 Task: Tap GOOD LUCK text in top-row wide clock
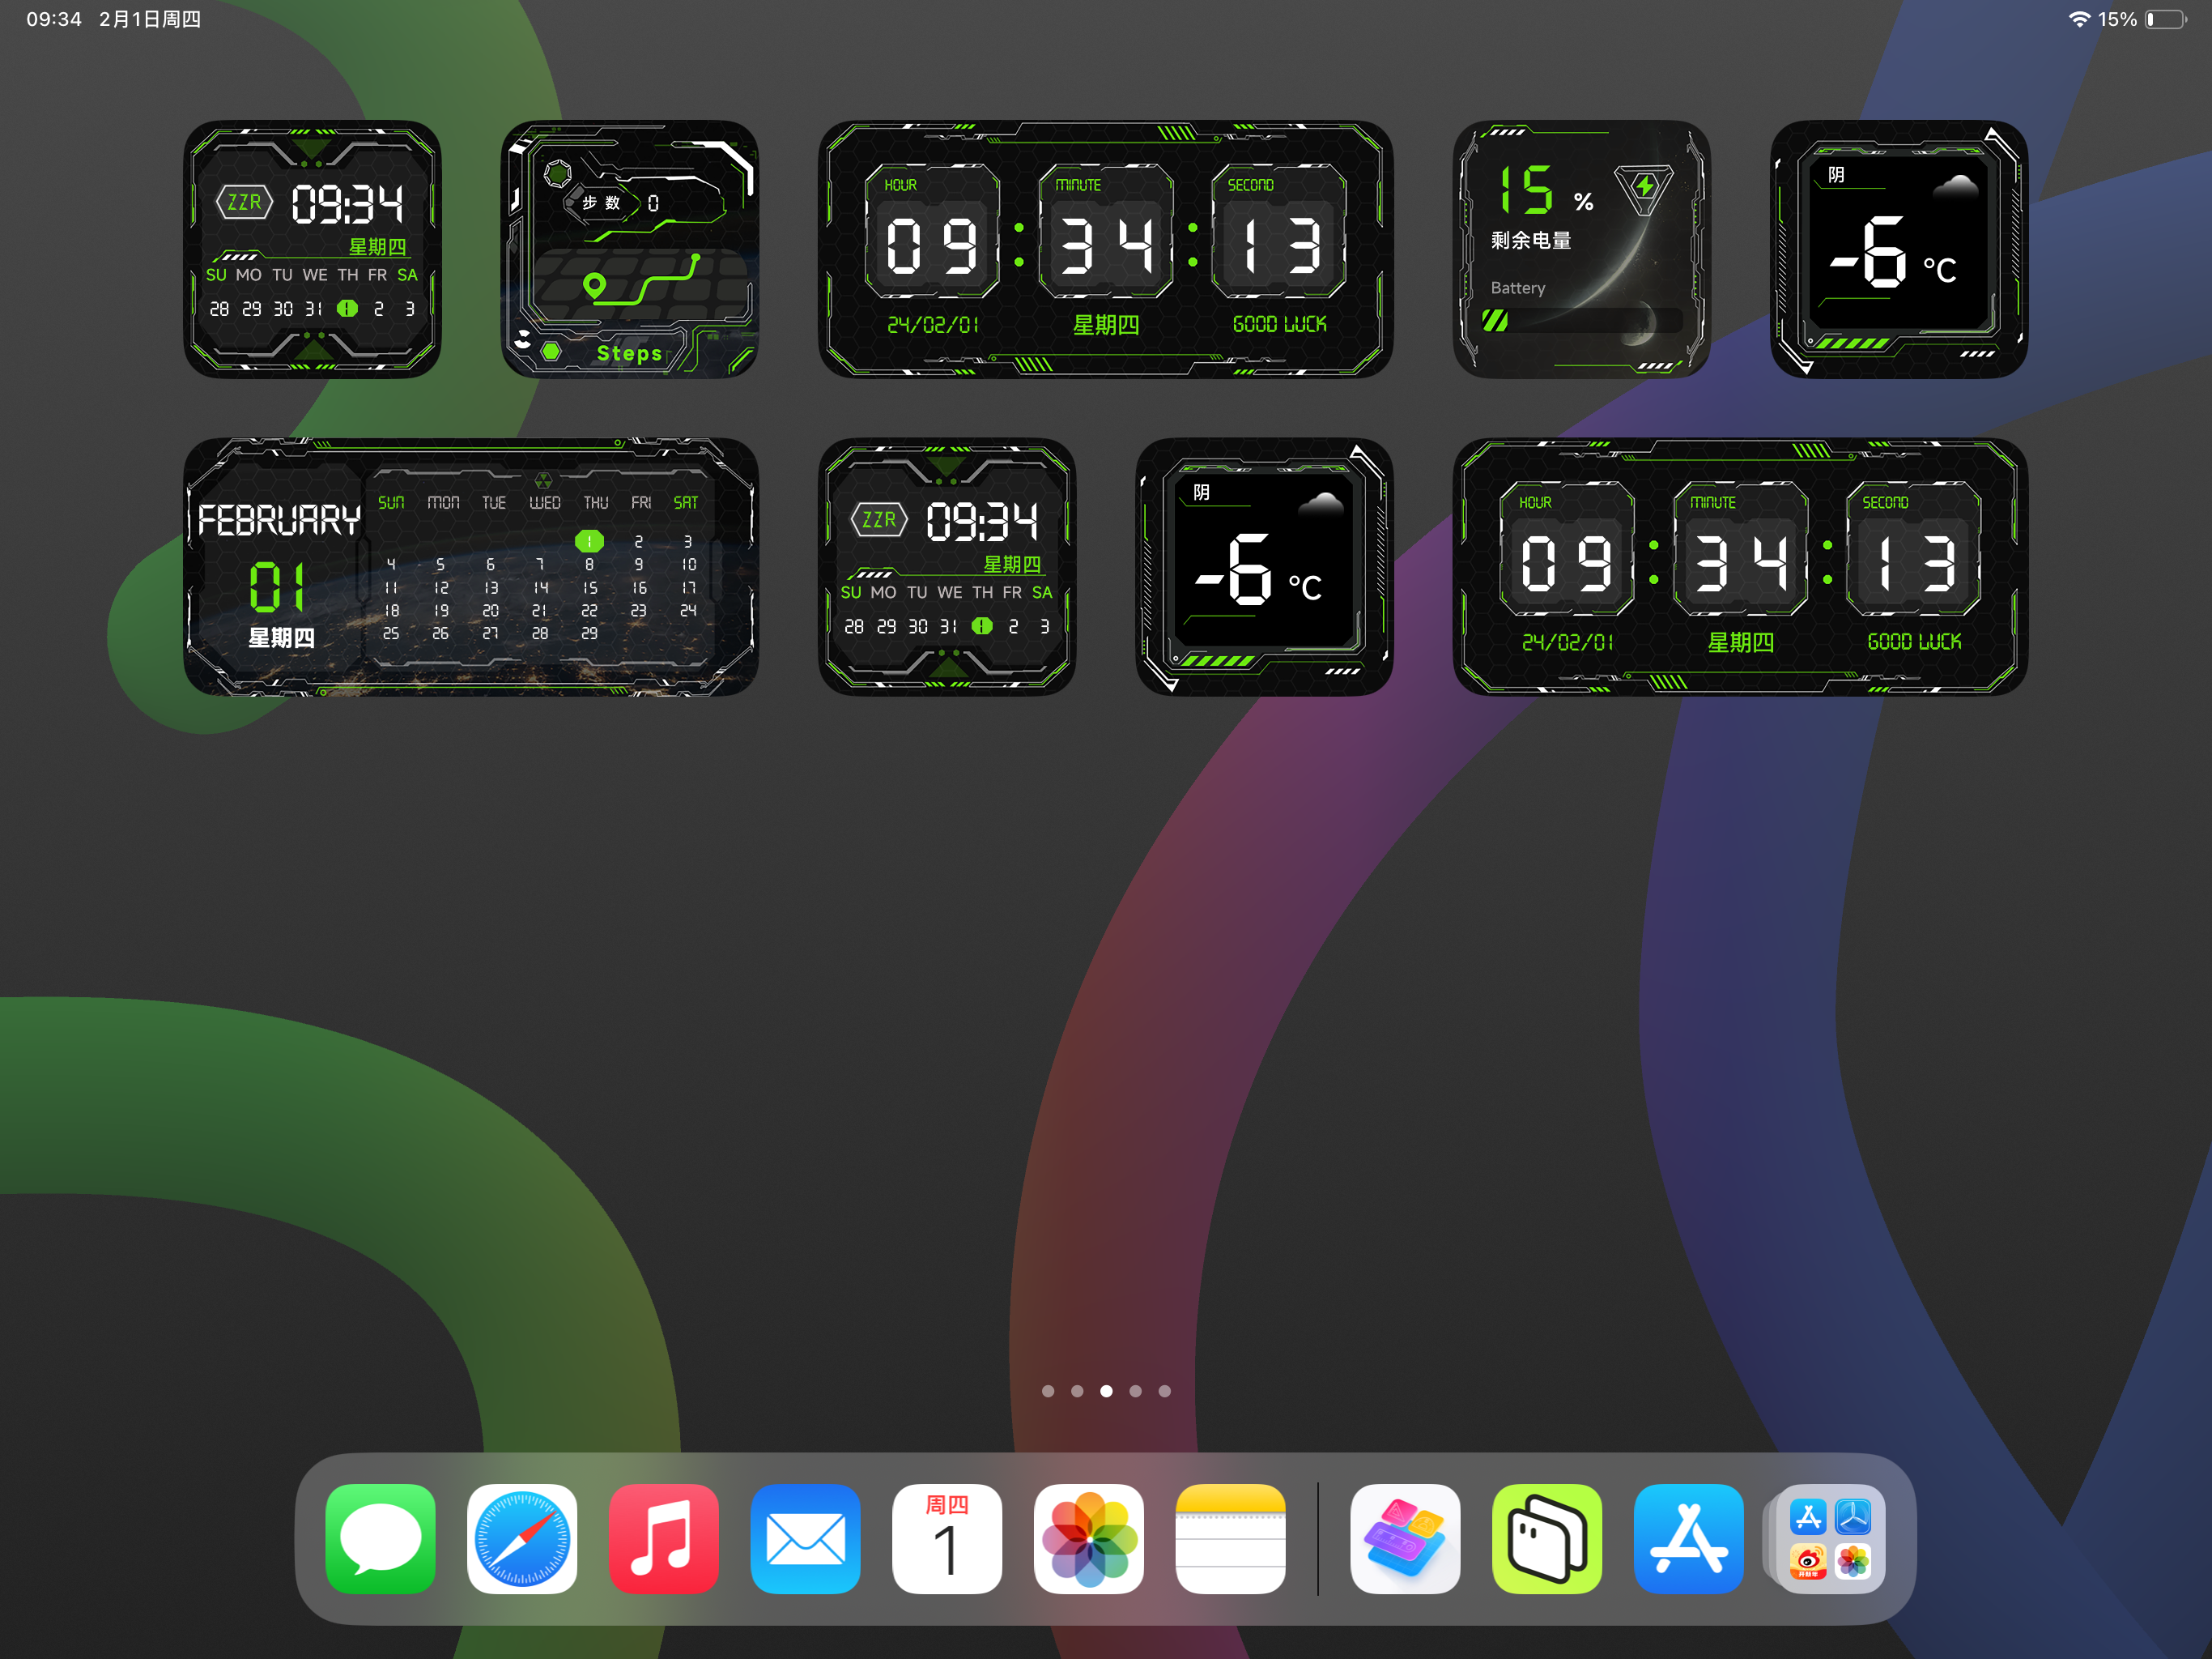(1279, 324)
